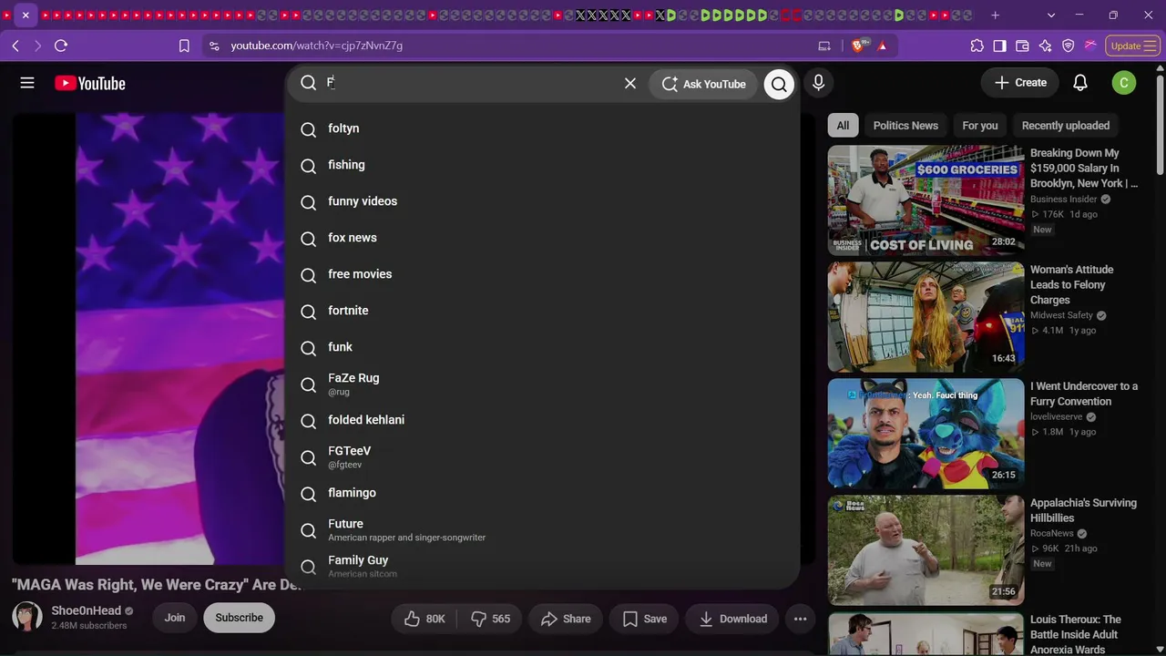Viewport: 1166px width, 656px height.
Task: Like the video with 80K likes
Action: coord(424,619)
